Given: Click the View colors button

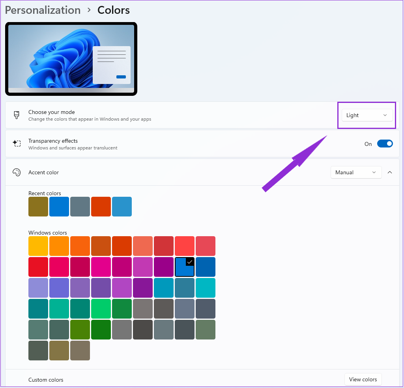Looking at the screenshot, I should [363, 379].
